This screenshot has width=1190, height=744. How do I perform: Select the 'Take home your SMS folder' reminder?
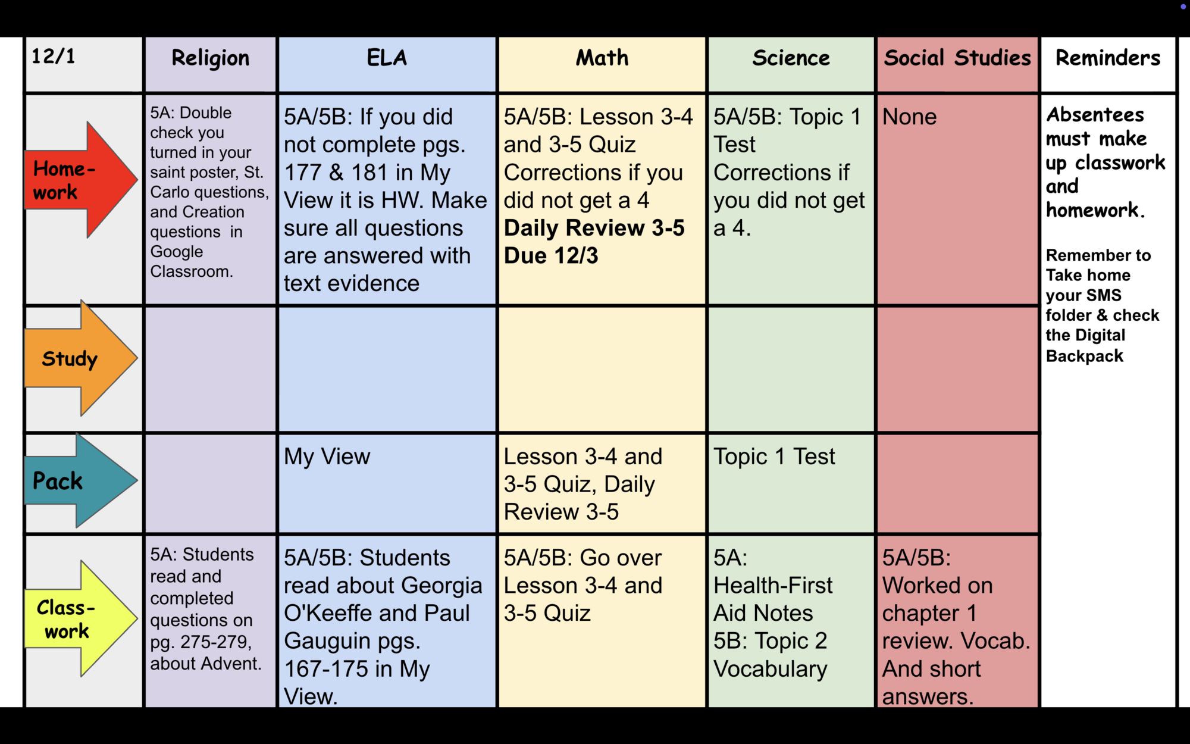pyautogui.click(x=1102, y=305)
